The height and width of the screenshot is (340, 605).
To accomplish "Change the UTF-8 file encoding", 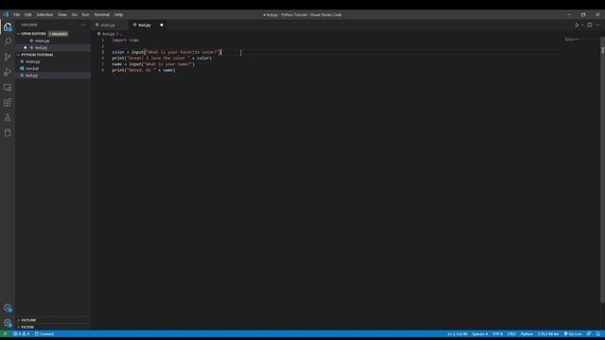I will [x=497, y=334].
